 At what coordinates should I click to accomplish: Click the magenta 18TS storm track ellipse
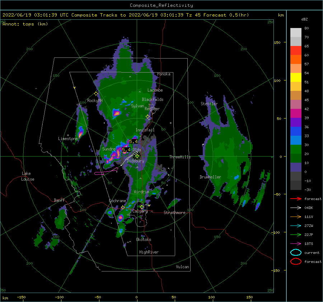click(106, 172)
